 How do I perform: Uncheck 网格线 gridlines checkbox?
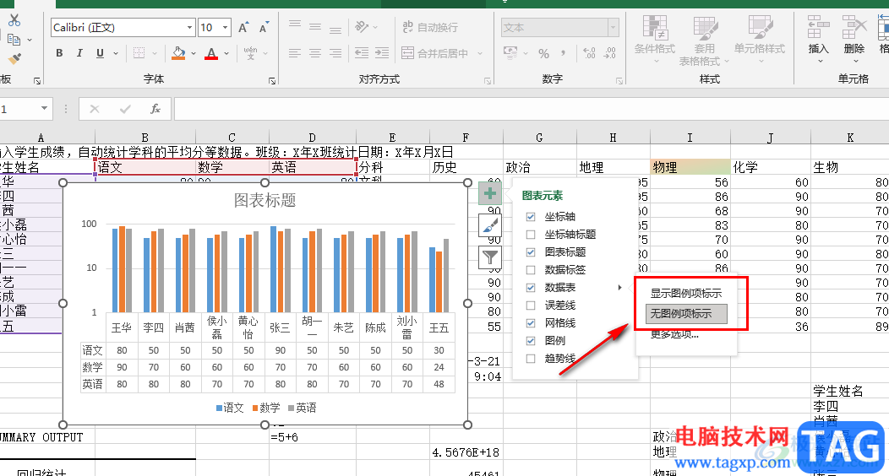[531, 323]
